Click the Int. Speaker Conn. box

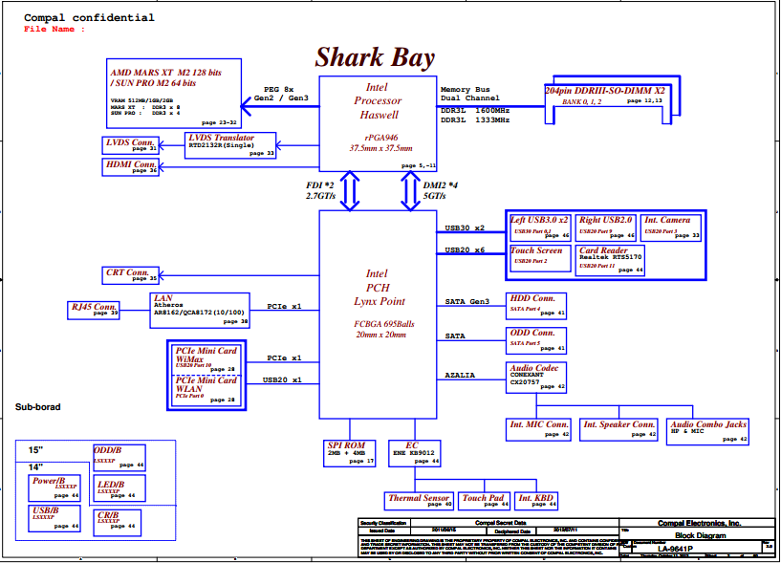(x=618, y=429)
